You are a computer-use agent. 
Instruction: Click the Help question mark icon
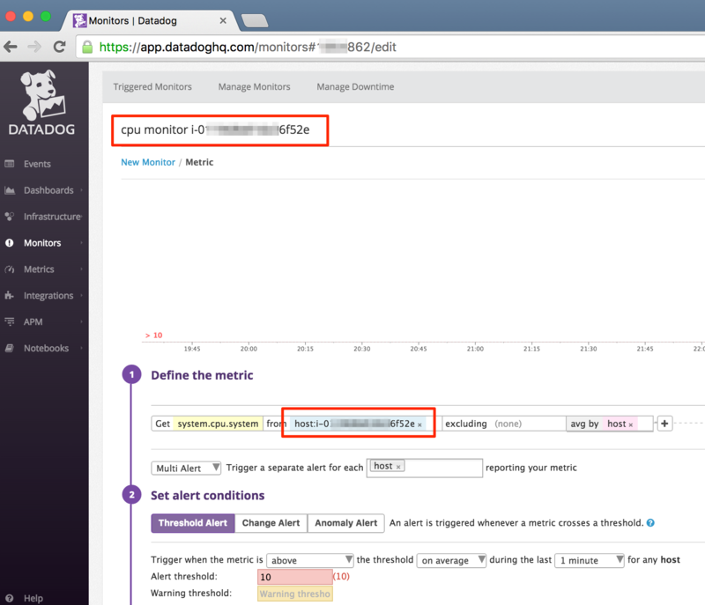point(10,598)
